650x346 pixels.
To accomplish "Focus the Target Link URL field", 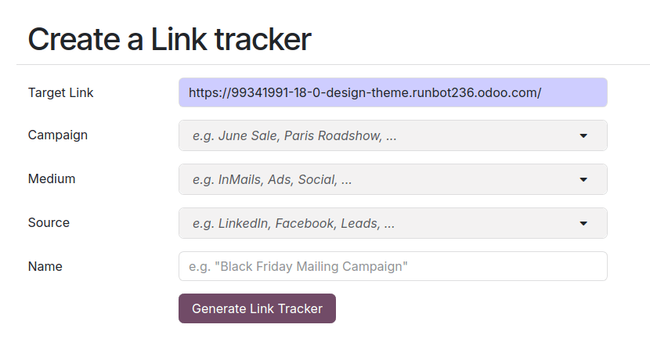I will 392,92.
